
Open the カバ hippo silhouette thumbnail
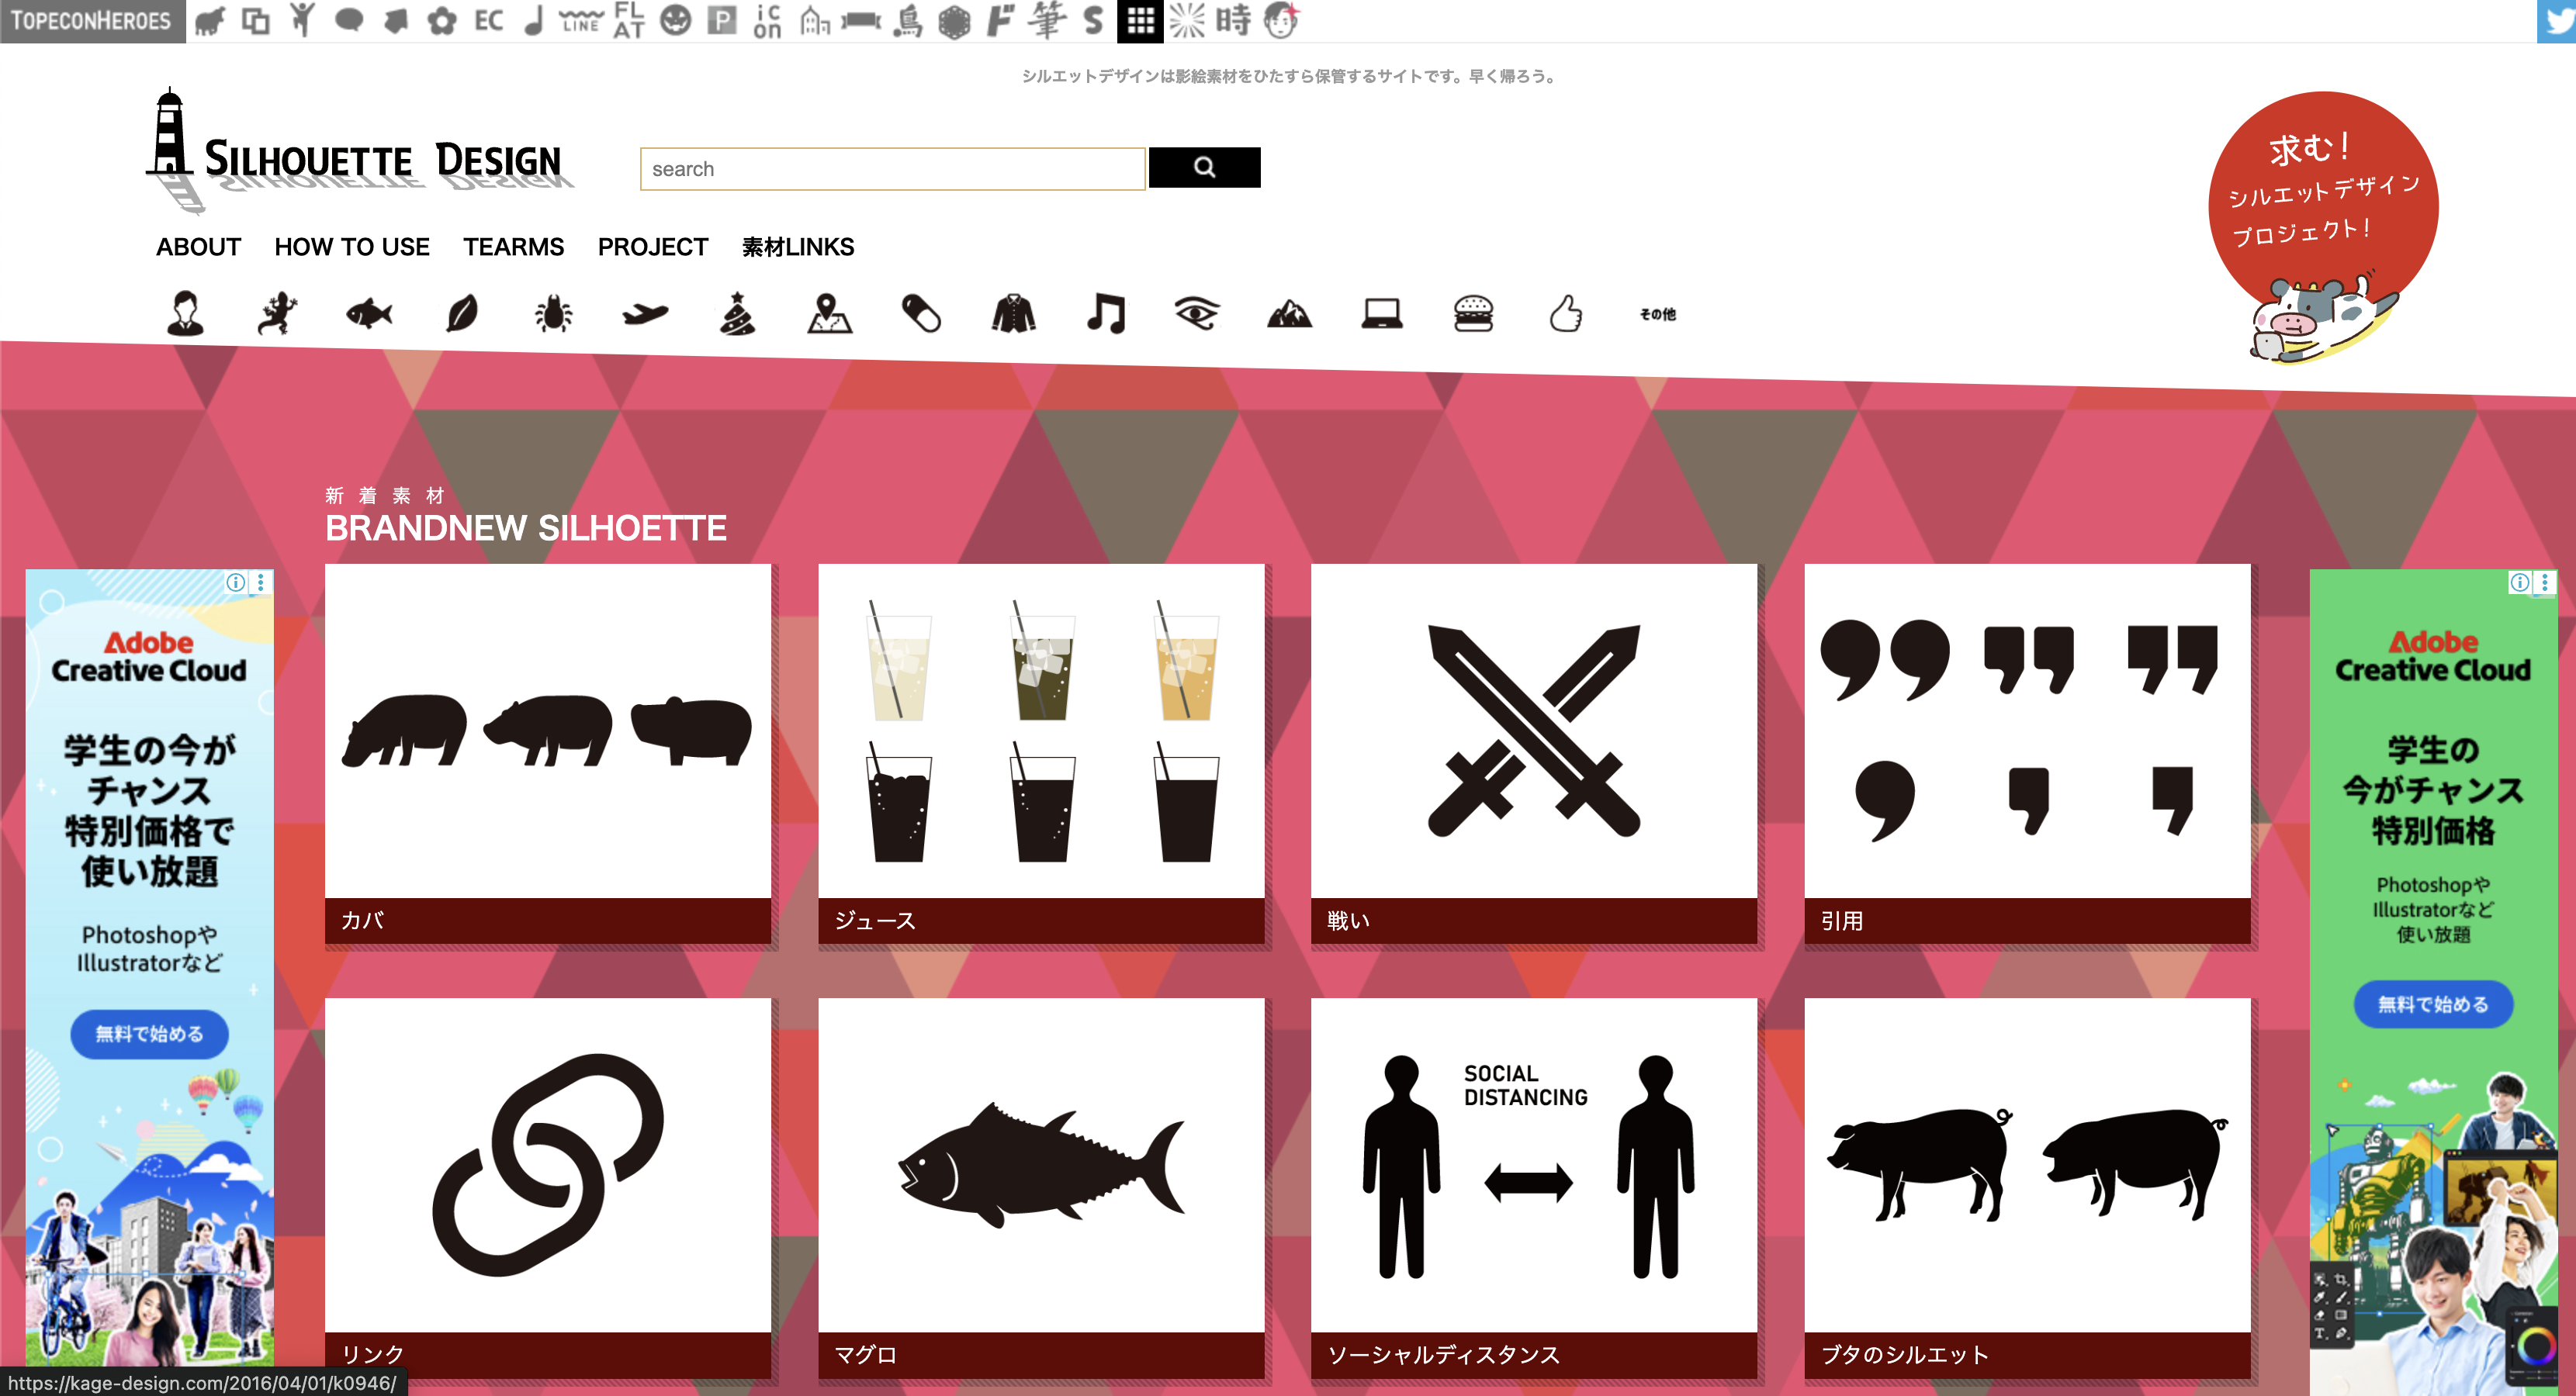tap(547, 731)
